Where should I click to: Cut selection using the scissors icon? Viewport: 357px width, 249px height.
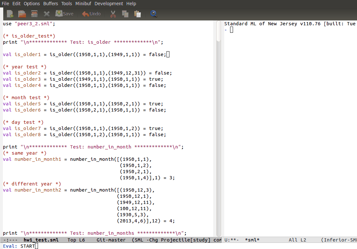(x=113, y=14)
